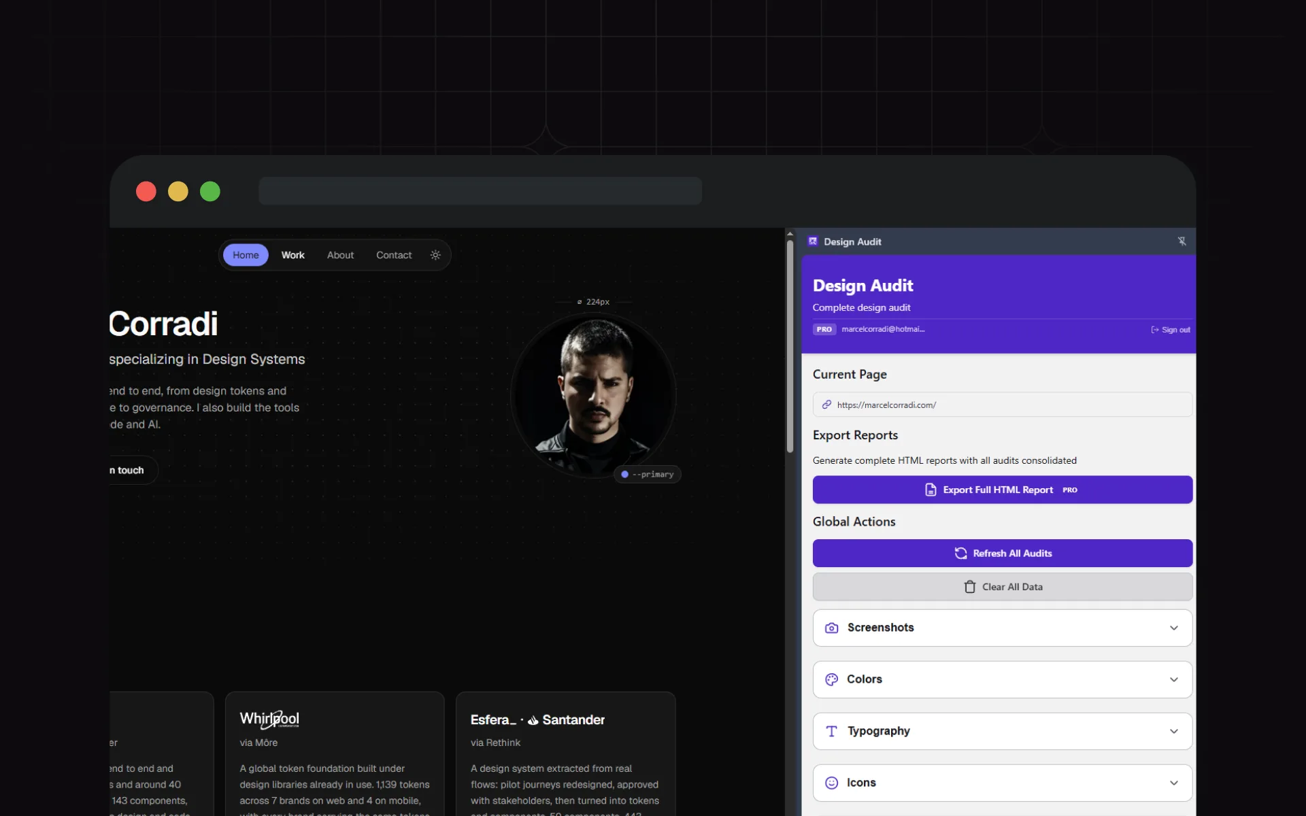Image resolution: width=1306 pixels, height=816 pixels.
Task: Click the current page URL field
Action: coord(1002,405)
